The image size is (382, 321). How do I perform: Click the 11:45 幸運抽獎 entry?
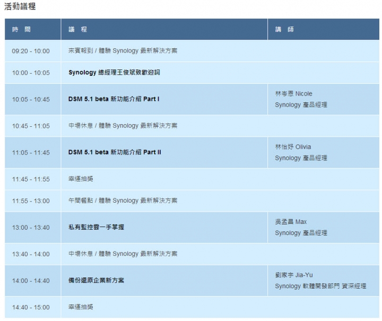pos(81,179)
